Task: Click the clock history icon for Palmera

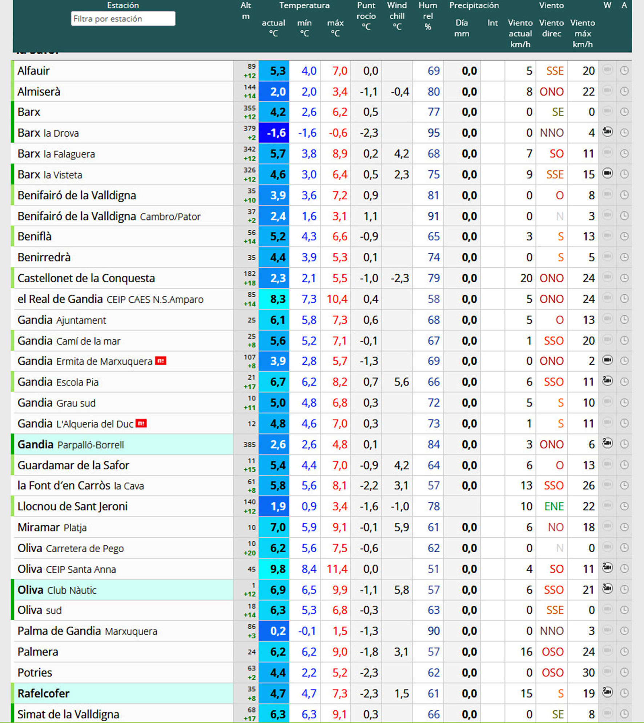Action: point(624,651)
